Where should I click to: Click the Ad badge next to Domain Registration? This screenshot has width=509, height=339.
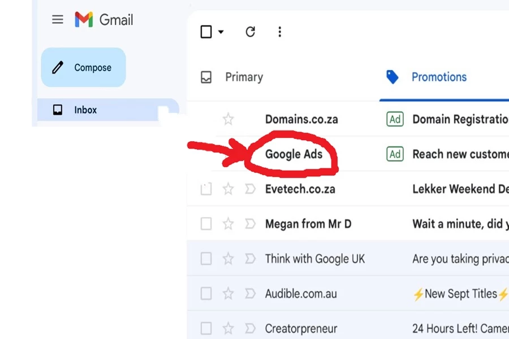(x=395, y=119)
